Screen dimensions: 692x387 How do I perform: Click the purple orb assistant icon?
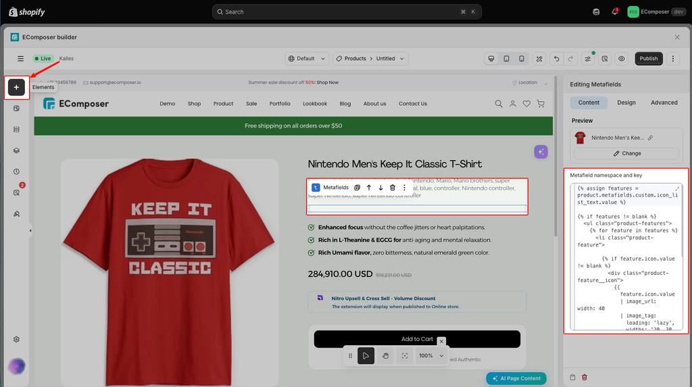(x=16, y=366)
